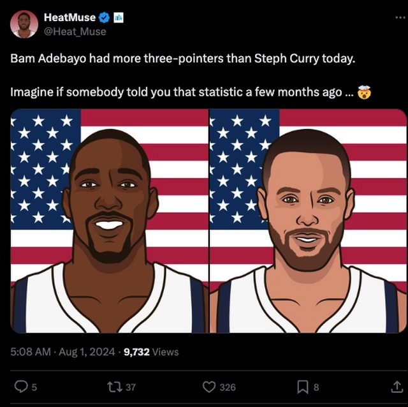The height and width of the screenshot is (407, 408).
Task: Click the 9,732 Views count
Action: pos(151,352)
